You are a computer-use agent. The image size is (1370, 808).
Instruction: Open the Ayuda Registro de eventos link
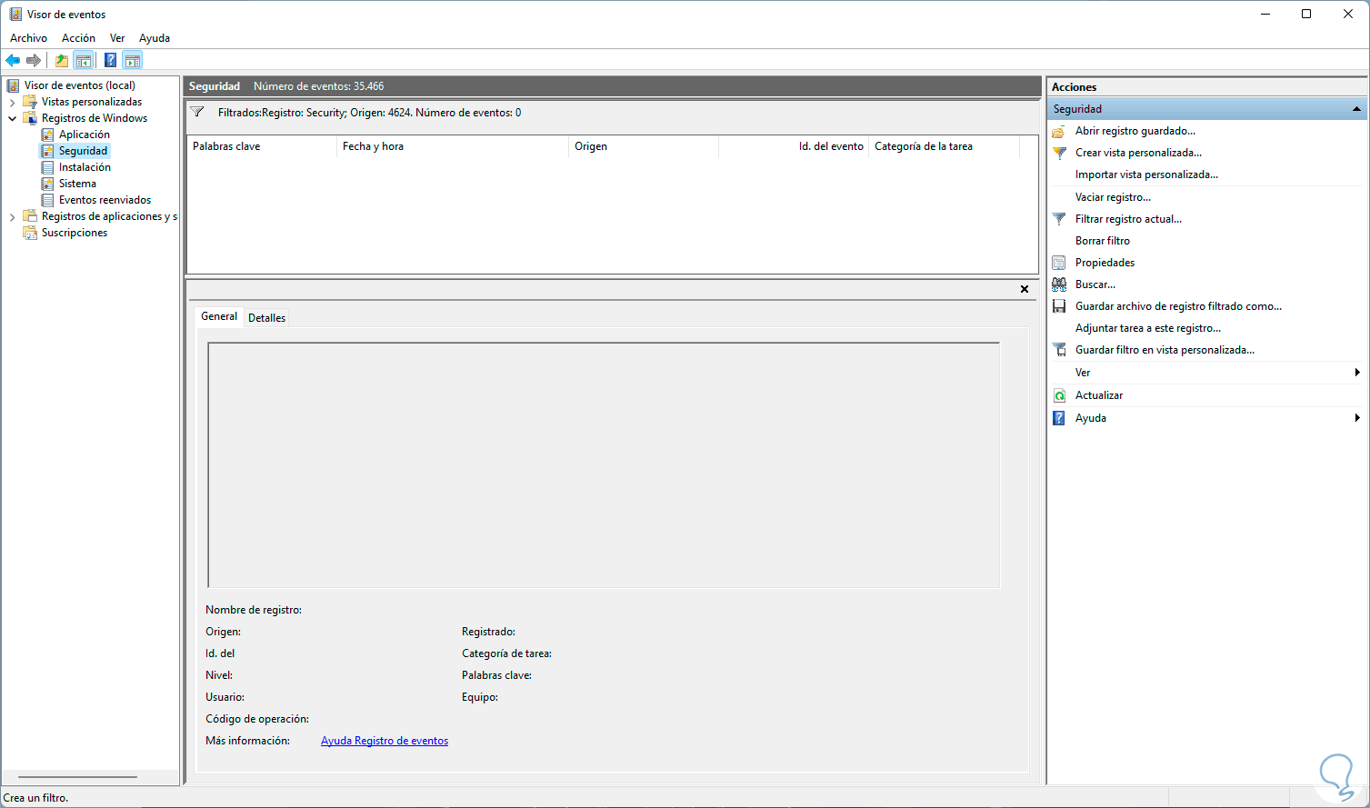(x=385, y=741)
